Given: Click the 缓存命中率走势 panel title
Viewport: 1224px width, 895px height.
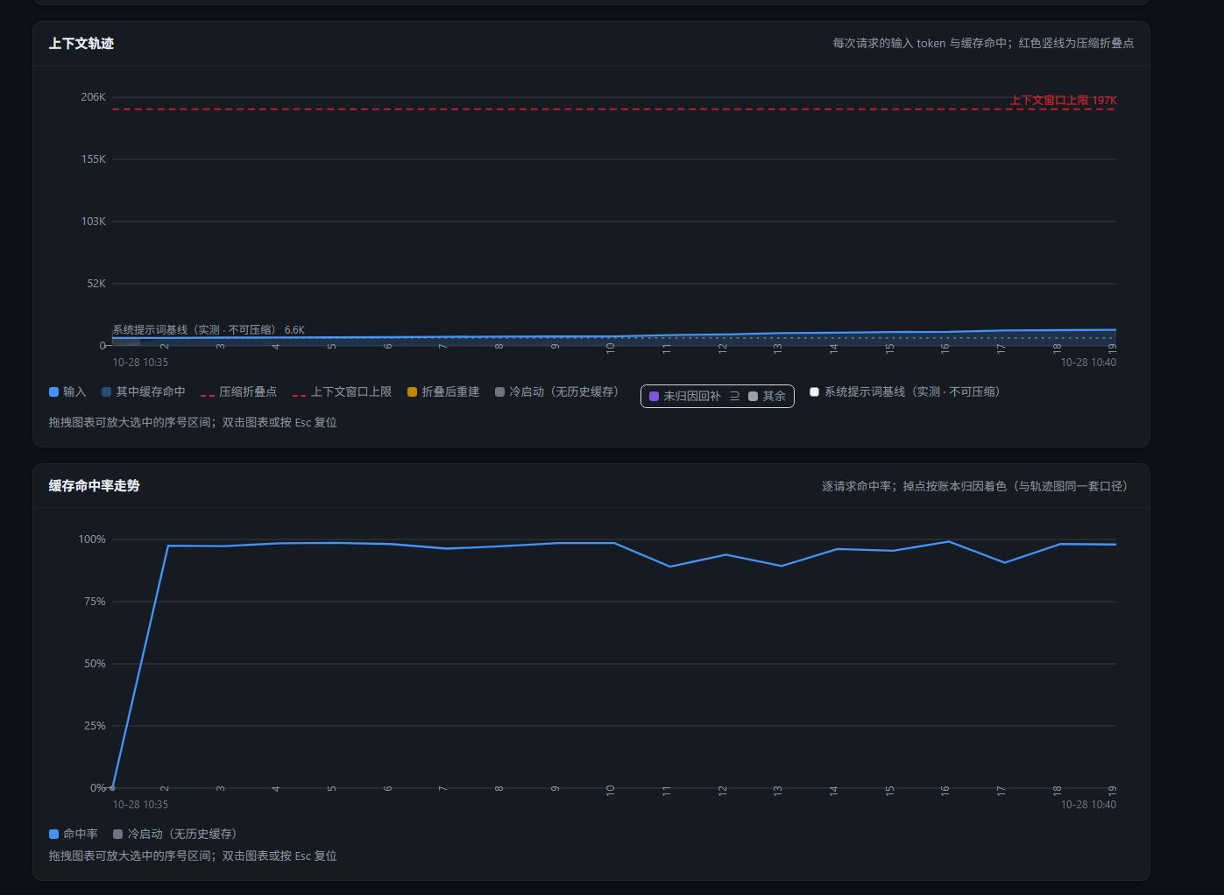Looking at the screenshot, I should coord(94,486).
